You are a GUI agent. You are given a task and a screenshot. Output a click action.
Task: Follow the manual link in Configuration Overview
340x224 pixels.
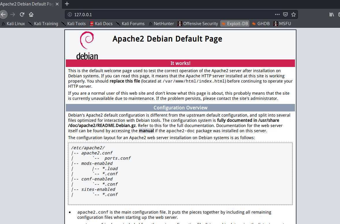coord(146,131)
